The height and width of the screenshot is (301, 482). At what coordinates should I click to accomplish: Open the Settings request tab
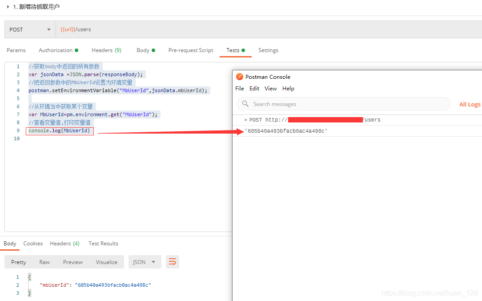pos(268,50)
